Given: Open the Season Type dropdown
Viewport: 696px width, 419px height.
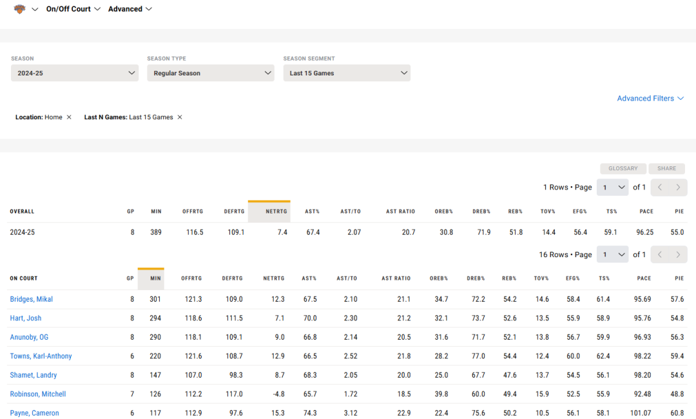Looking at the screenshot, I should (211, 73).
